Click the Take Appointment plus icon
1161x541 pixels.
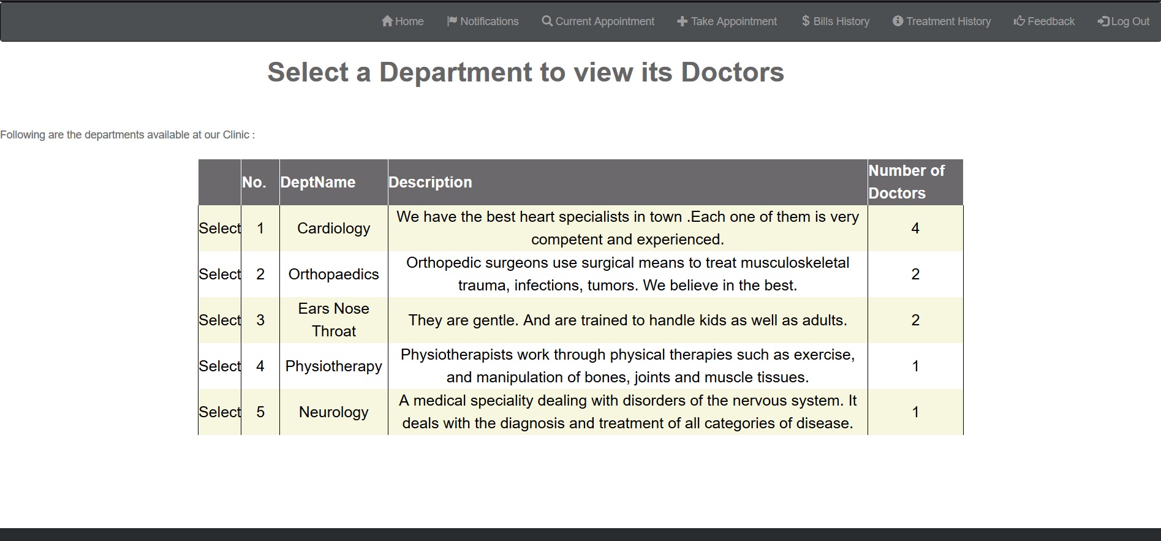click(682, 21)
